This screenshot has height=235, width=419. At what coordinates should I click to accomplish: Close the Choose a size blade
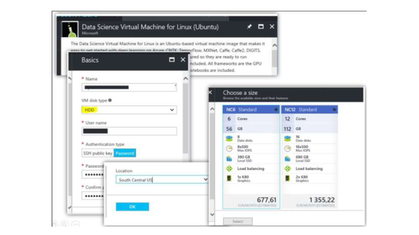(210, 92)
